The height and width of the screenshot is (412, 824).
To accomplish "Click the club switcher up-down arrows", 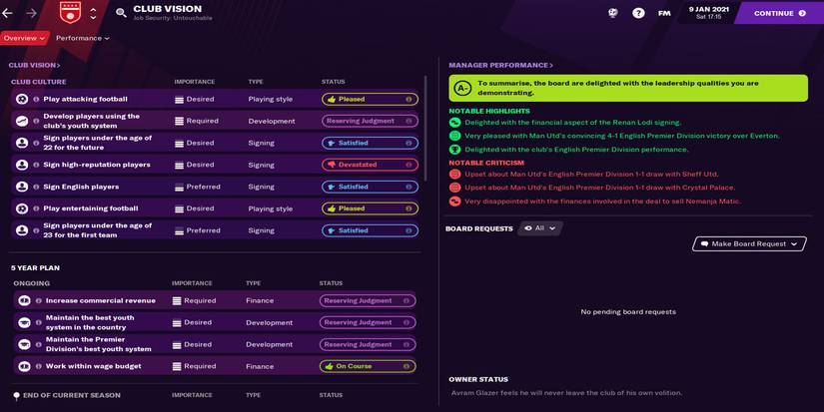I will pos(93,13).
